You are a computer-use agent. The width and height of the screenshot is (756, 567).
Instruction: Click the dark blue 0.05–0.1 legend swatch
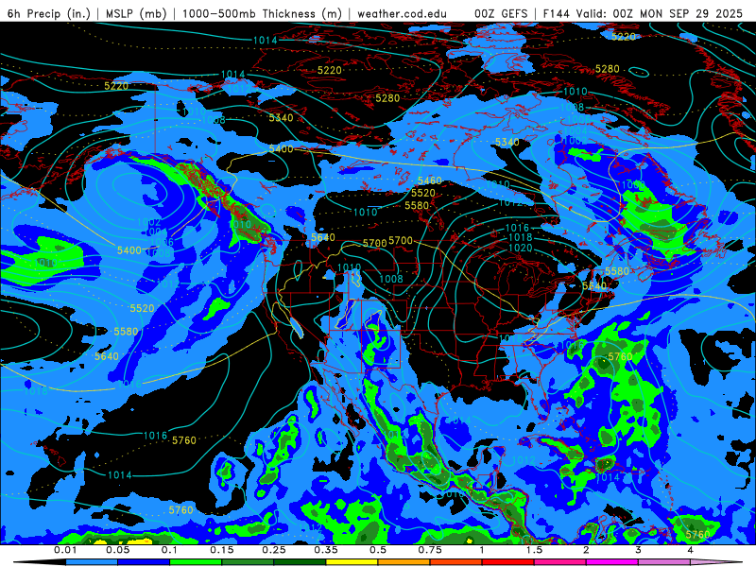click(144, 562)
